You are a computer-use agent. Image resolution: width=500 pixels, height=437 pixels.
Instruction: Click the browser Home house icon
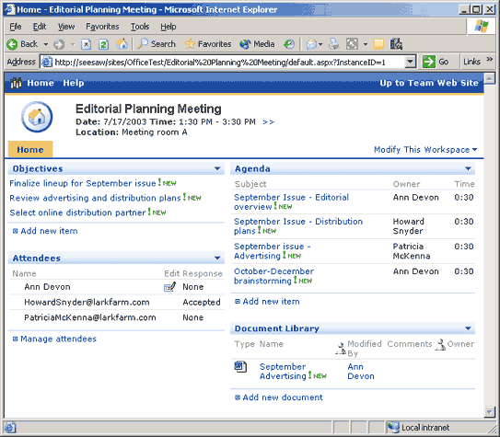122,44
